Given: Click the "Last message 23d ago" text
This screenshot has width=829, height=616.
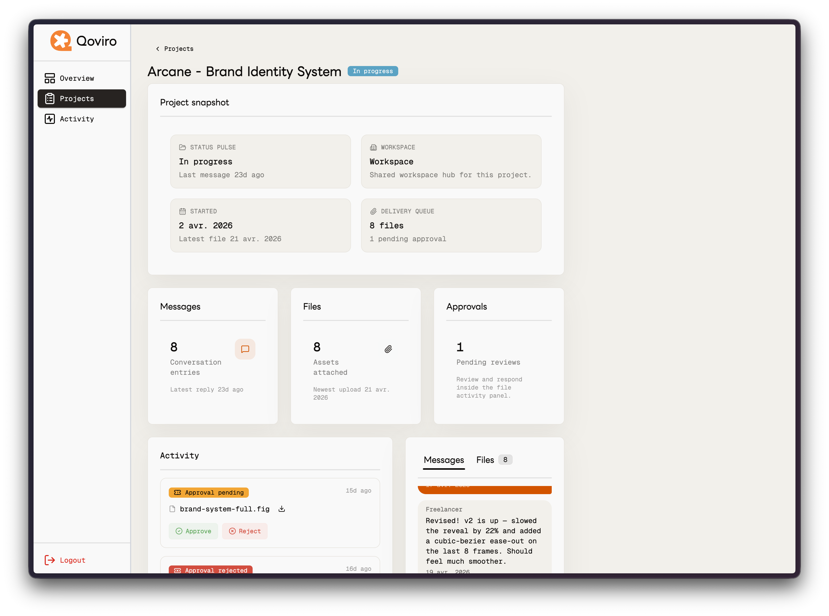Looking at the screenshot, I should (221, 175).
